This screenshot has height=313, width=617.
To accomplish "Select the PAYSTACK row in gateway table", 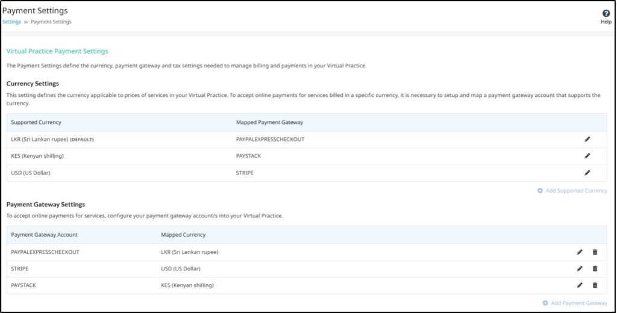I will [307, 285].
